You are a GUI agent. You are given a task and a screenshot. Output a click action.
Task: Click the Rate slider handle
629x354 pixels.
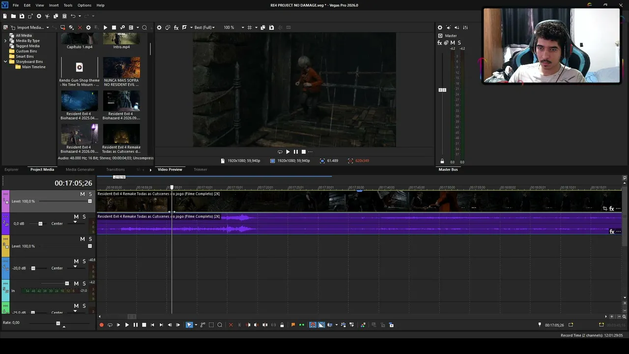58,323
